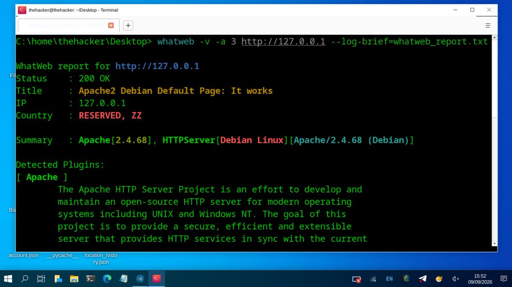Switch to the red Terminal taskbar button
Screen dimensions: 512x287
point(157,279)
